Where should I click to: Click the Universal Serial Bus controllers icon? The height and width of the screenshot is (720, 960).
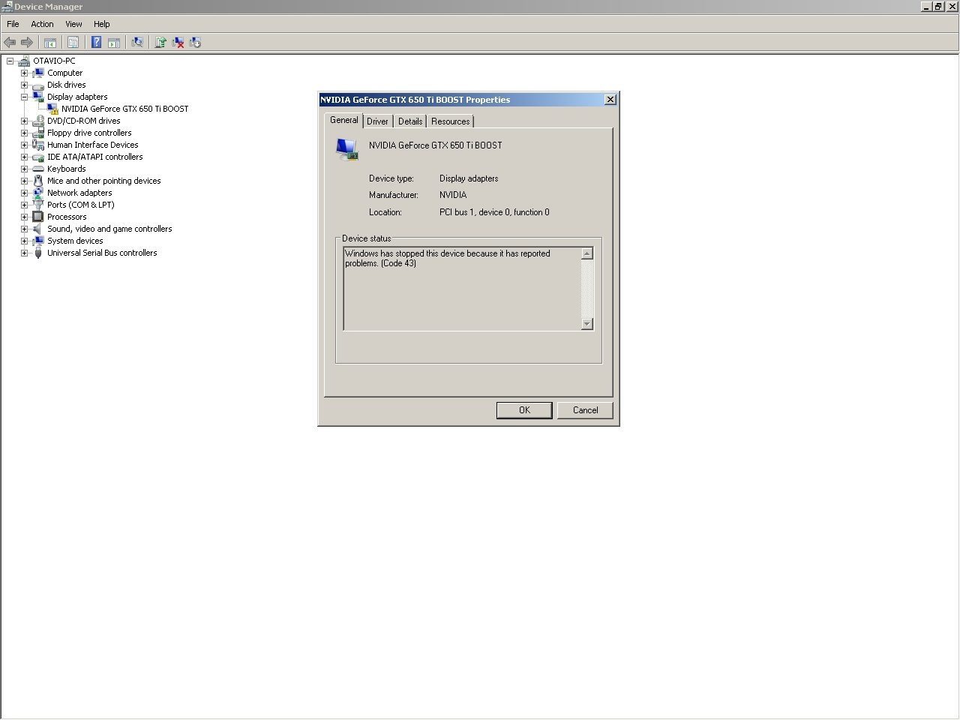coord(38,253)
